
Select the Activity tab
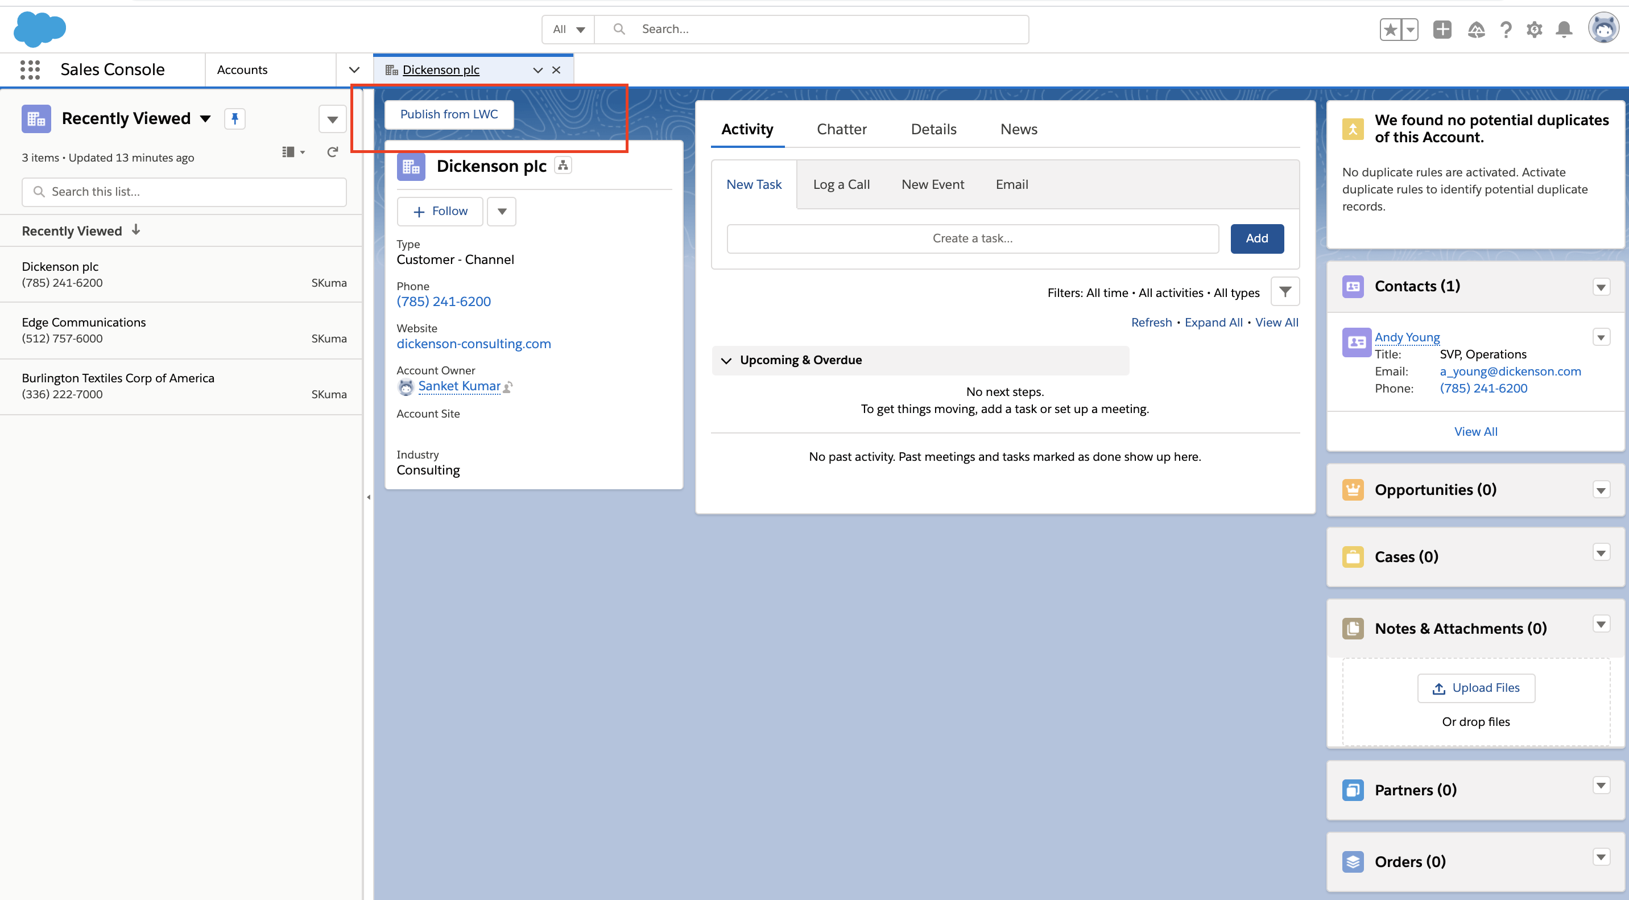(747, 129)
